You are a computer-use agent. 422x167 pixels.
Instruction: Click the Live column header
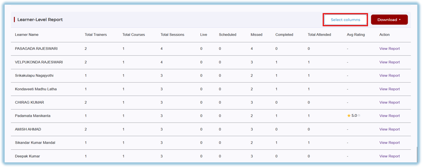pos(204,35)
